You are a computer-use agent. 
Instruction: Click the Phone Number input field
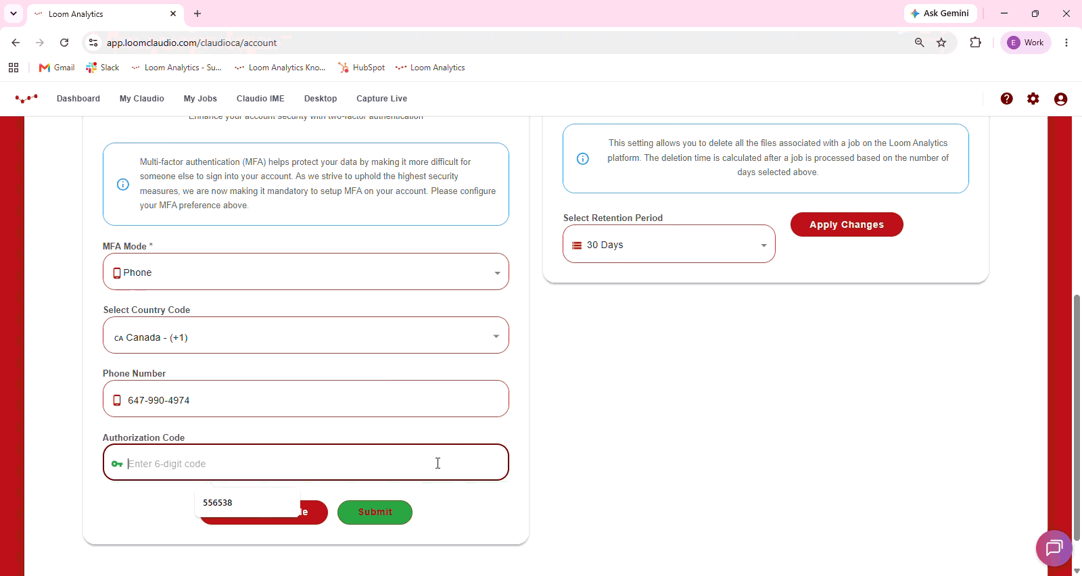(x=306, y=399)
